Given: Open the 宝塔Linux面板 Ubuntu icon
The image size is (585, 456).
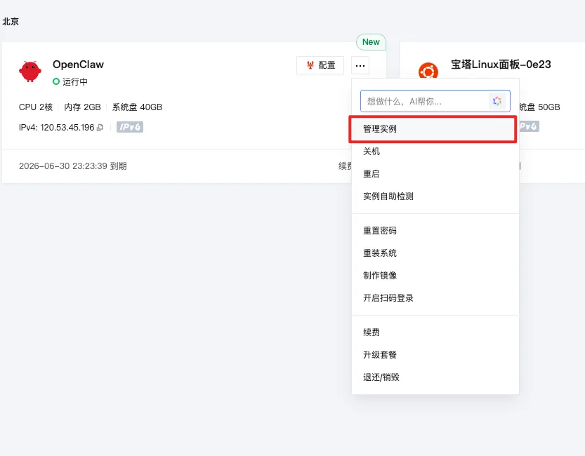Looking at the screenshot, I should click(428, 71).
